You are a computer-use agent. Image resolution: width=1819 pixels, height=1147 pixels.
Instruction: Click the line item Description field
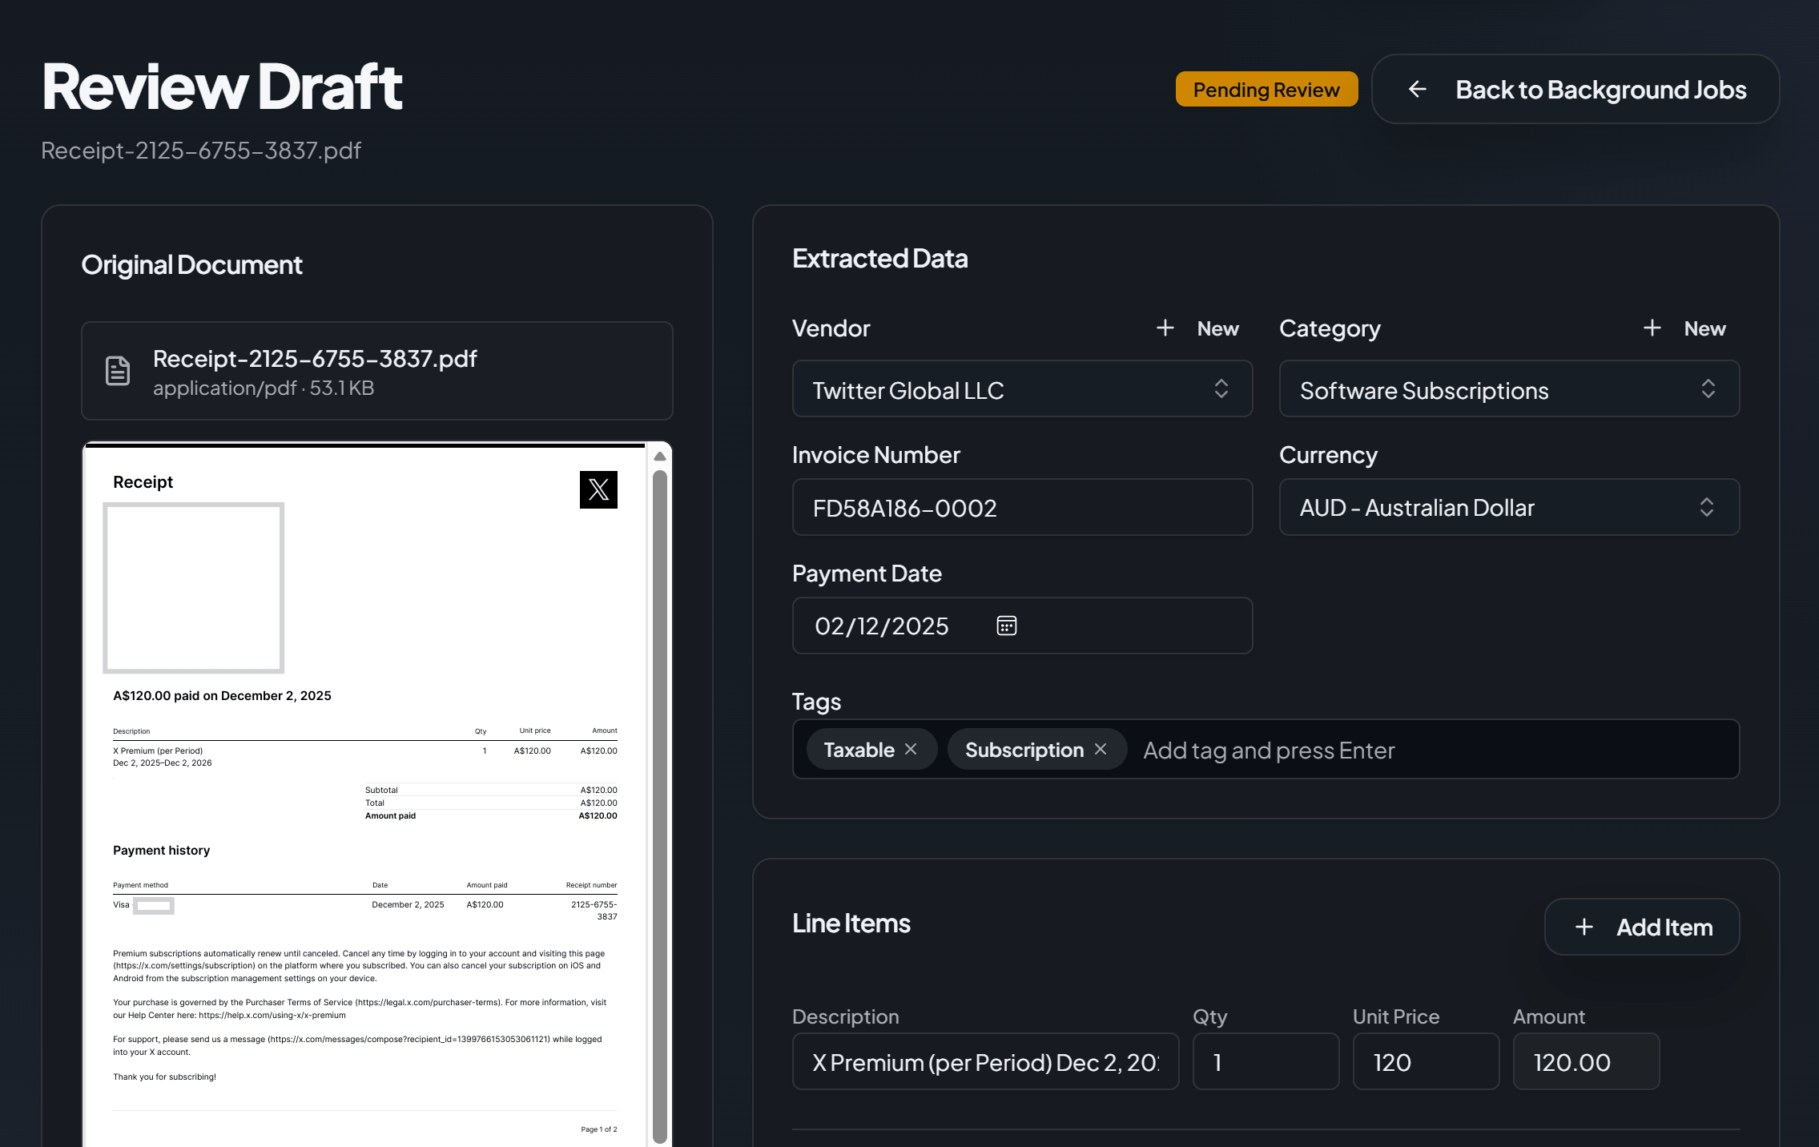[985, 1061]
